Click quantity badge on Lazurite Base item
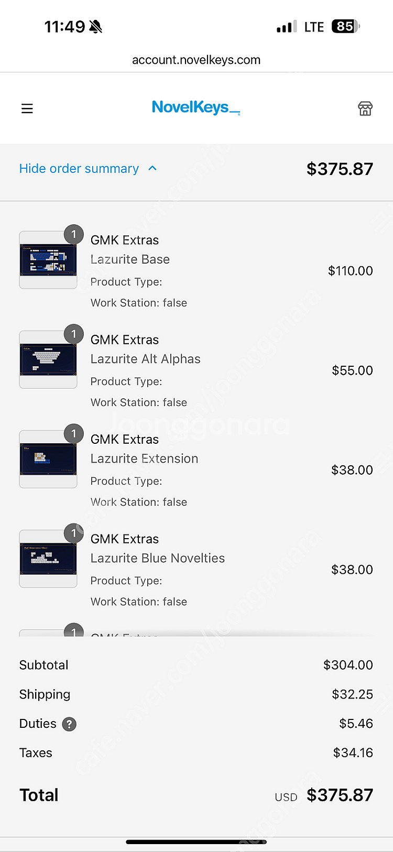 click(x=74, y=234)
